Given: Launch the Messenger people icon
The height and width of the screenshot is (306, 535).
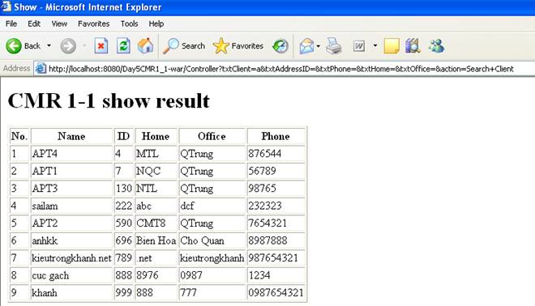Looking at the screenshot, I should pyautogui.click(x=437, y=46).
